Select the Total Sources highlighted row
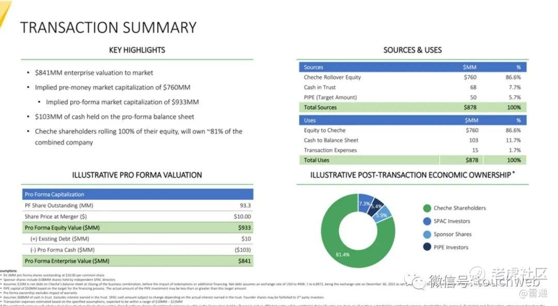Viewport: 558px width, 306px height. click(x=413, y=107)
